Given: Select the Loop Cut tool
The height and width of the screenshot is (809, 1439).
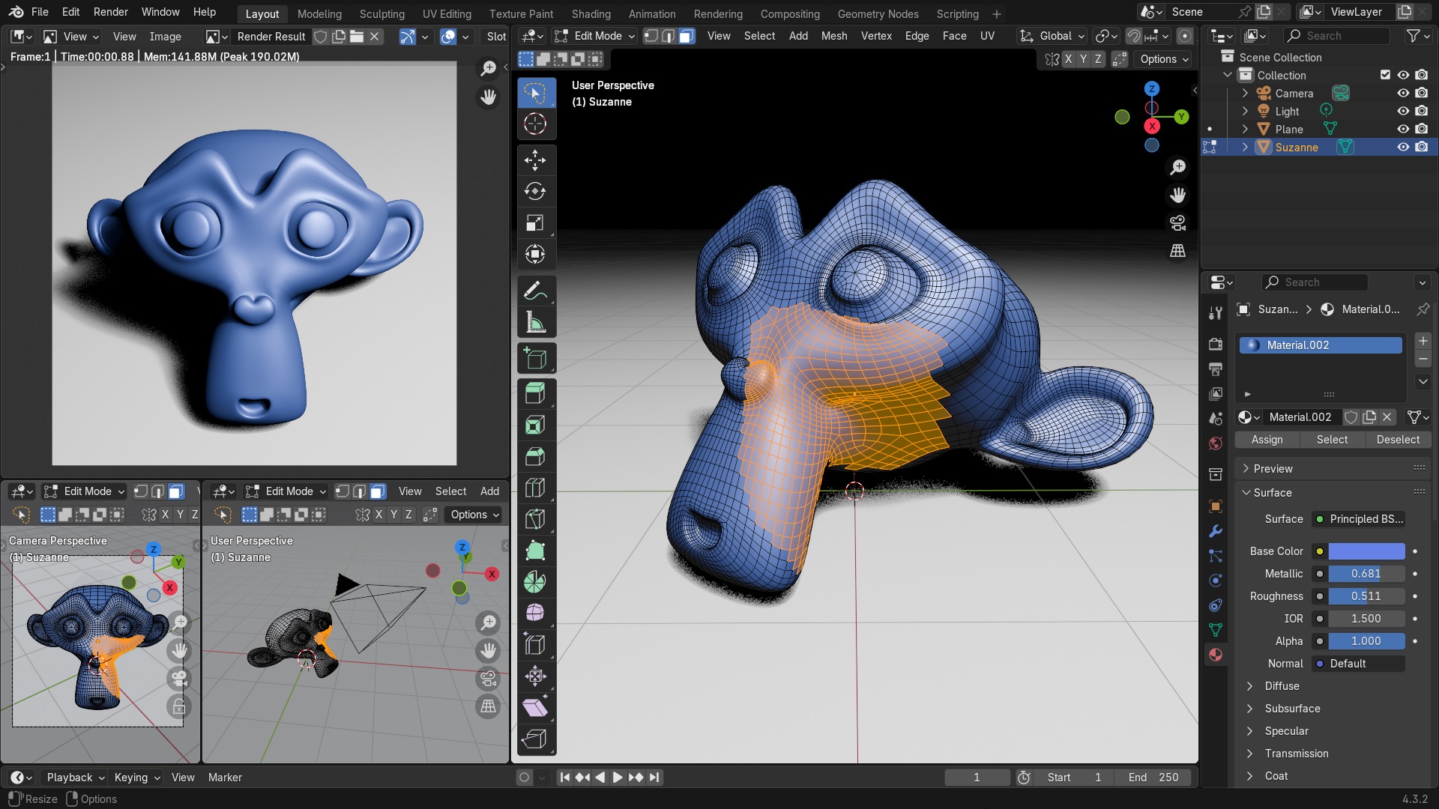Looking at the screenshot, I should coord(535,488).
